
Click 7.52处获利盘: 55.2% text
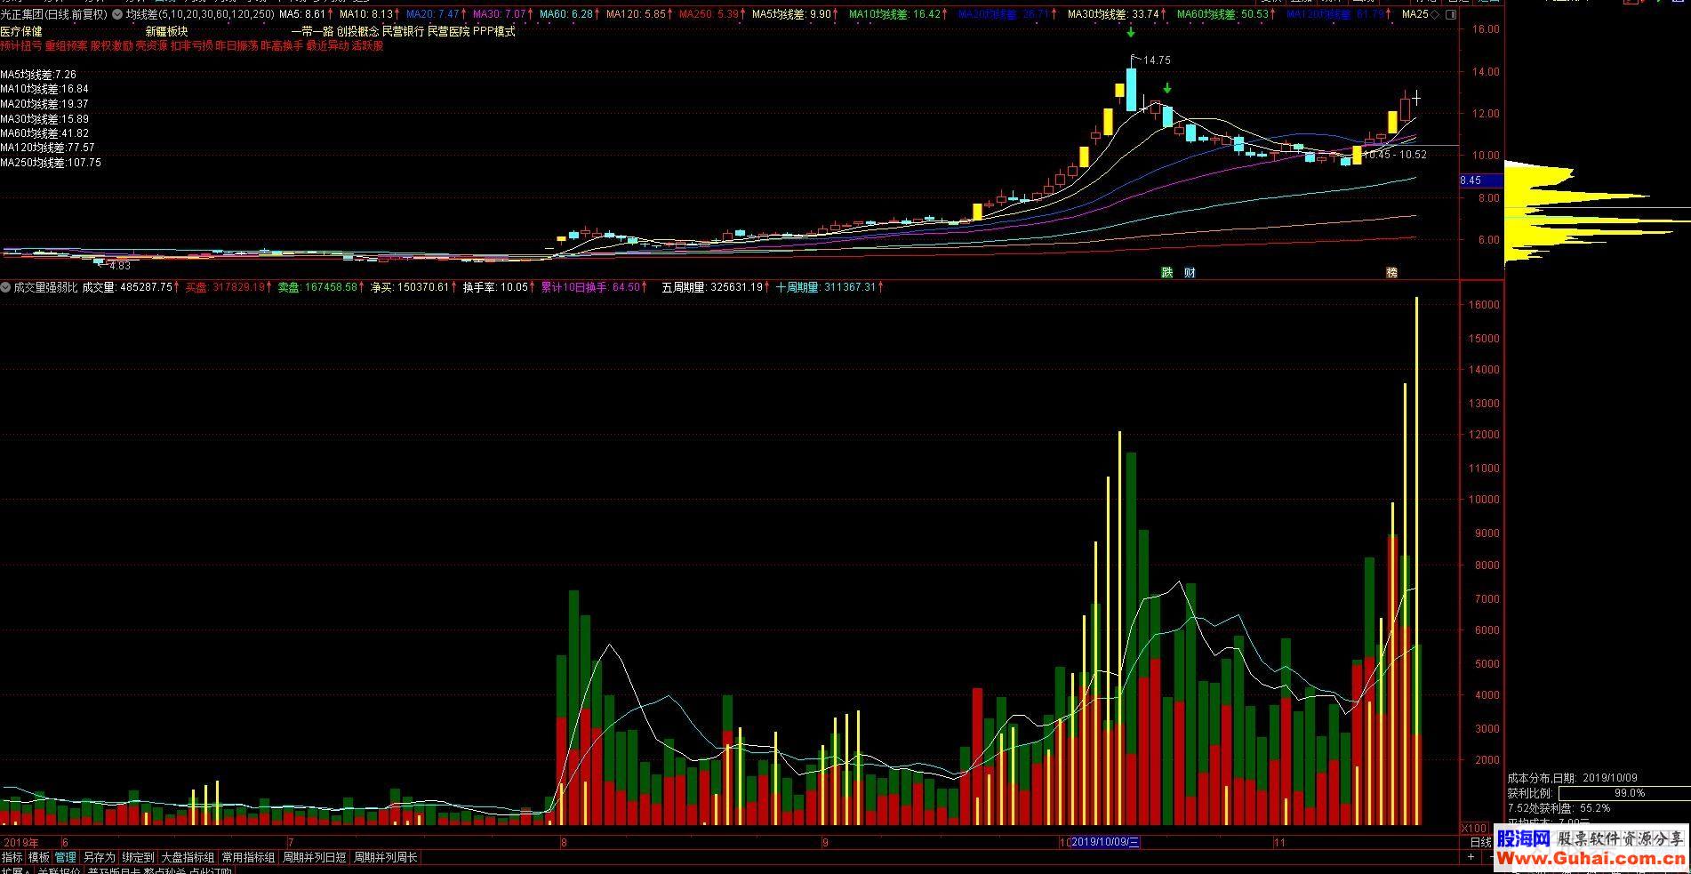[1559, 808]
